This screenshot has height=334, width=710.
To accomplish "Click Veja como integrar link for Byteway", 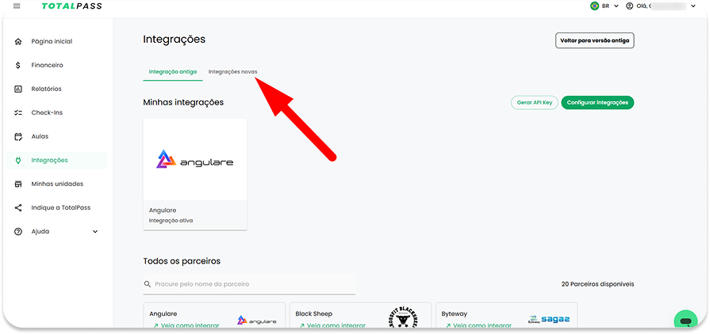I will click(x=478, y=325).
